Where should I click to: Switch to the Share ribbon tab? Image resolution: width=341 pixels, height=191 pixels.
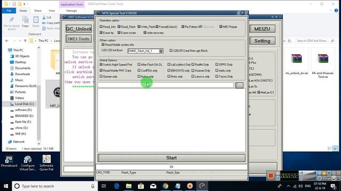pos(38,11)
